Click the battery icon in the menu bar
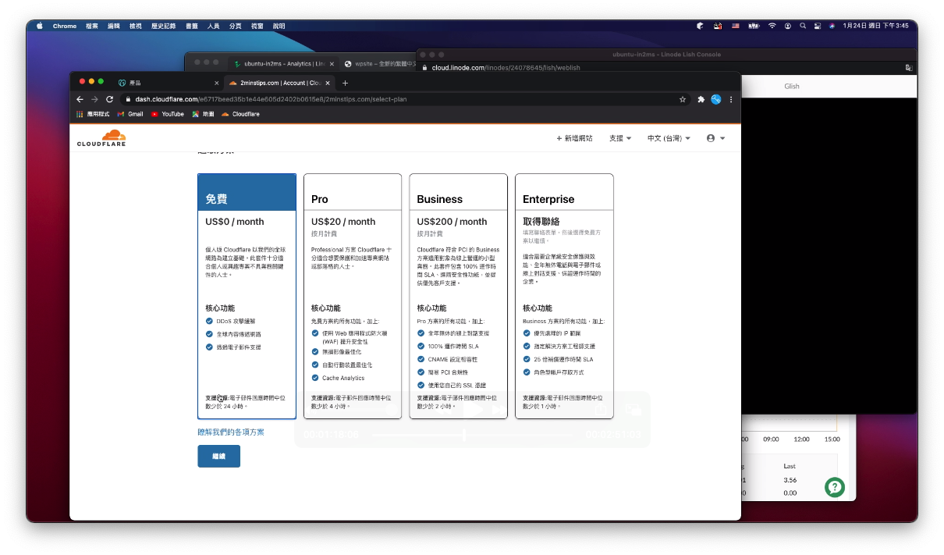 pyautogui.click(x=754, y=26)
